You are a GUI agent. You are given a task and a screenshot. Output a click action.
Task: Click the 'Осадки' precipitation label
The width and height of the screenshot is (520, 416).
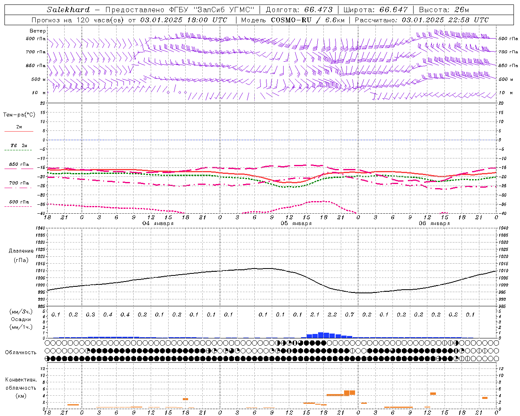pyautogui.click(x=21, y=319)
